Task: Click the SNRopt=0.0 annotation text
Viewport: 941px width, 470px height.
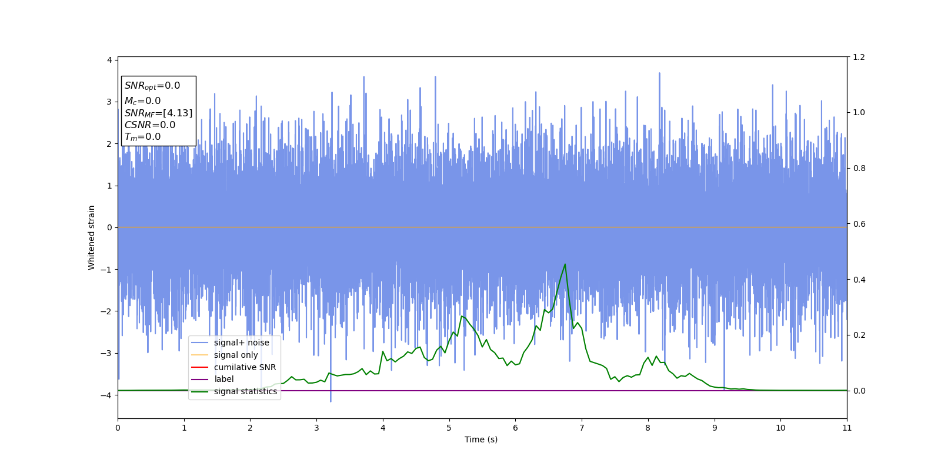Action: click(152, 86)
